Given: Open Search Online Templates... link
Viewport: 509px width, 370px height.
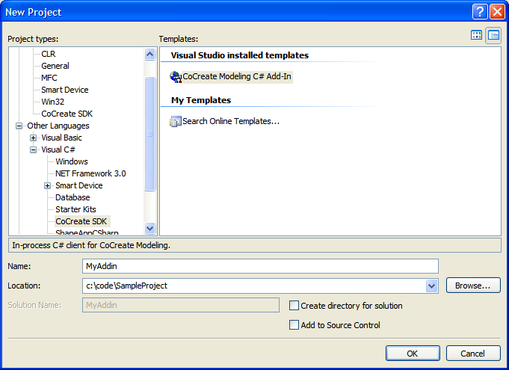Looking at the screenshot, I should [x=231, y=121].
